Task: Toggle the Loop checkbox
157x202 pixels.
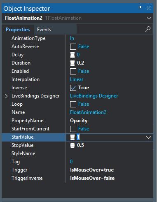Action: 73,104
